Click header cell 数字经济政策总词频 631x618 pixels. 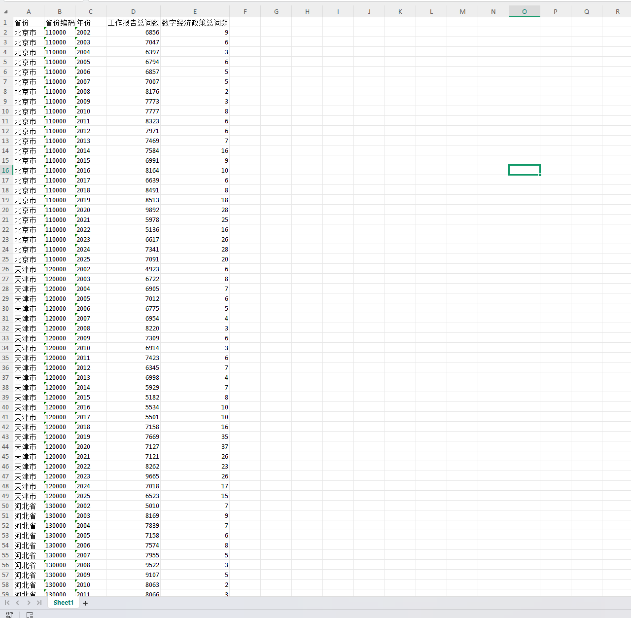pyautogui.click(x=195, y=22)
